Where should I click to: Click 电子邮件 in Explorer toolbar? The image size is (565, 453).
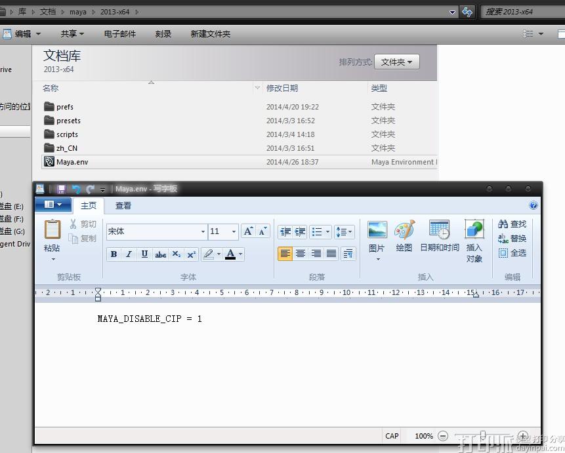point(119,34)
